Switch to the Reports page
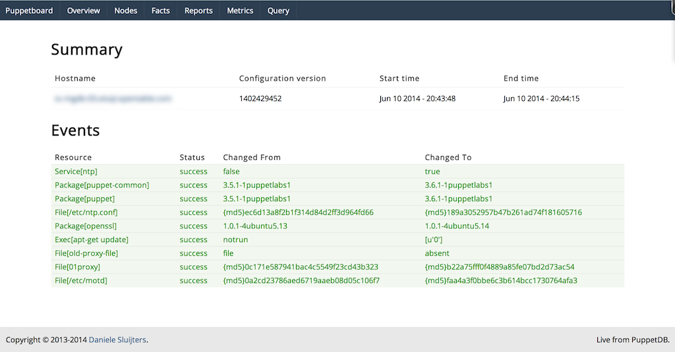The height and width of the screenshot is (352, 675). click(198, 11)
